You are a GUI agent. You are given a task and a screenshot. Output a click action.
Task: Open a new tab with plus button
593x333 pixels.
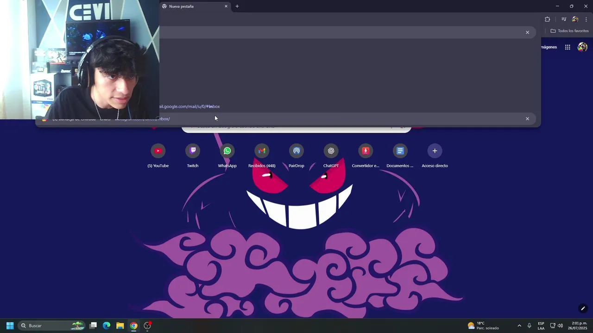point(237,6)
